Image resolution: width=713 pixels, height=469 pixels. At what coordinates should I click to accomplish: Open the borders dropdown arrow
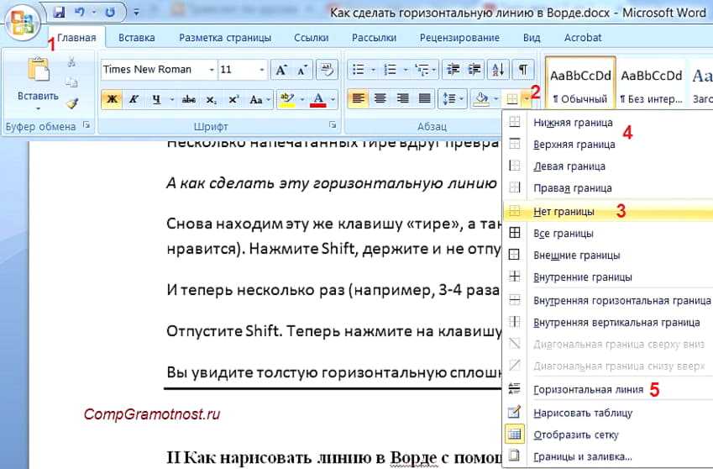(x=525, y=99)
